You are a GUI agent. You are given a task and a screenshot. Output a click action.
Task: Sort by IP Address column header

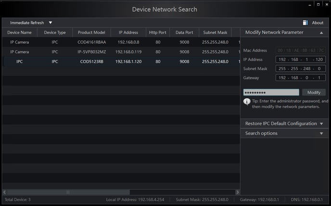coord(128,32)
